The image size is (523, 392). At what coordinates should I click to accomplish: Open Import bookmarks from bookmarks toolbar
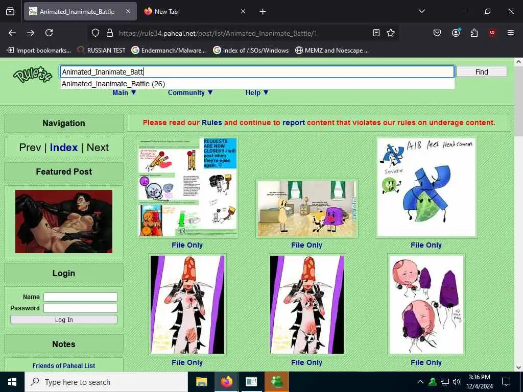(39, 51)
